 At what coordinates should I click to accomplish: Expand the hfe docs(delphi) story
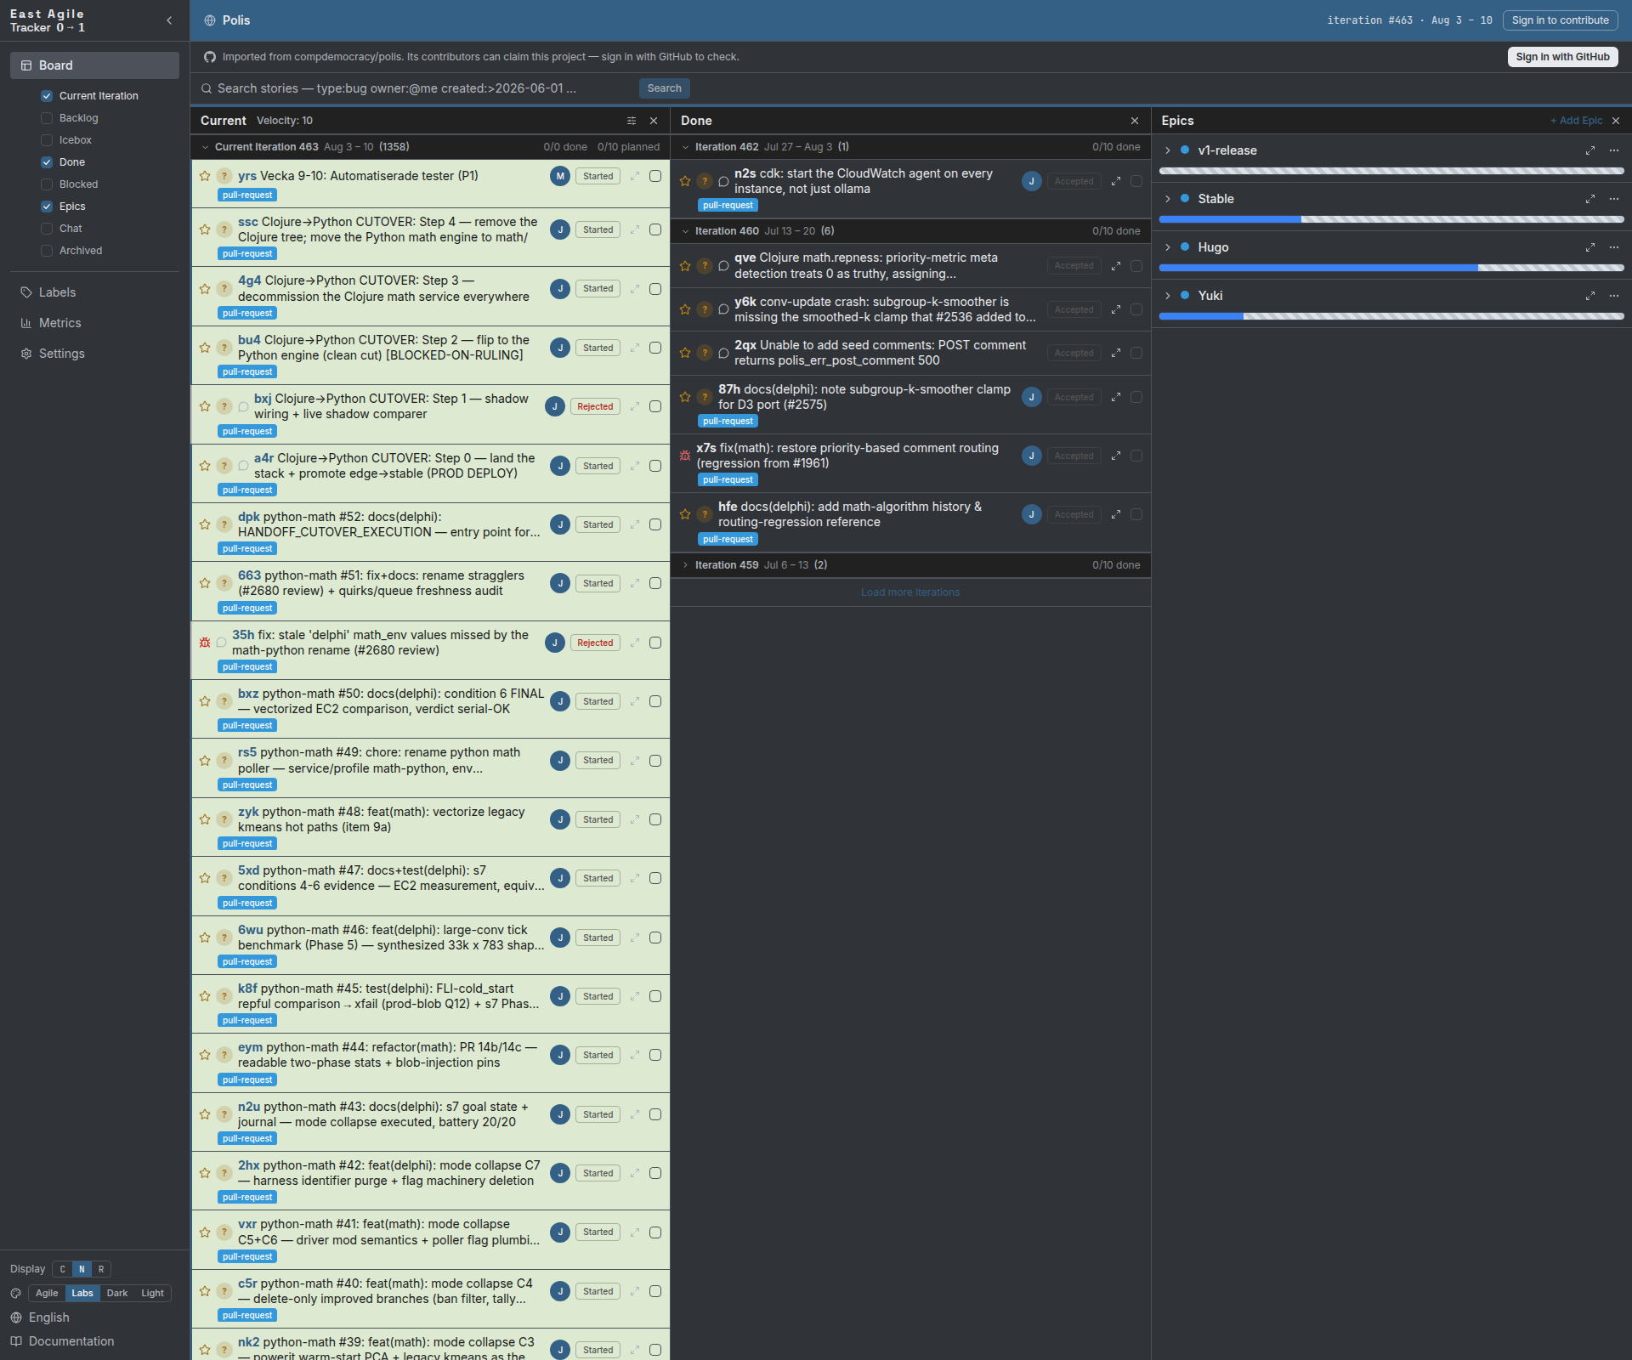(1116, 514)
